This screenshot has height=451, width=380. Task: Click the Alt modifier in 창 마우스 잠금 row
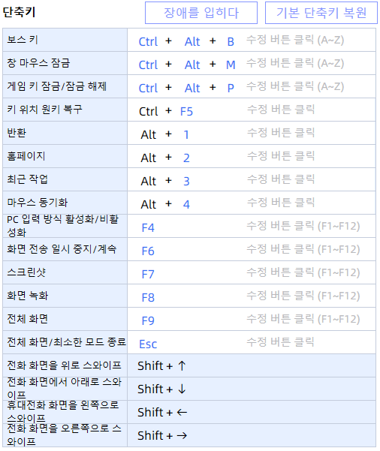coord(192,65)
